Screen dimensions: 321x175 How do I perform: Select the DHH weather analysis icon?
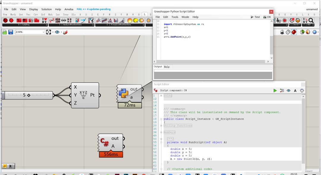click(x=64, y=20)
